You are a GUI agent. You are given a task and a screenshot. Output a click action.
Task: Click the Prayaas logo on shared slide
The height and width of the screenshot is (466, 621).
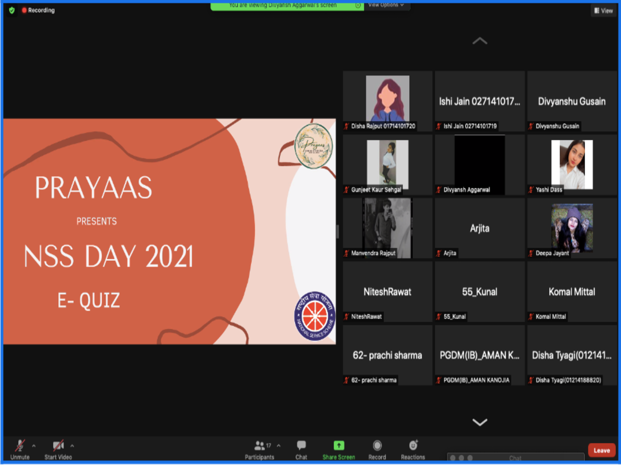tap(314, 146)
